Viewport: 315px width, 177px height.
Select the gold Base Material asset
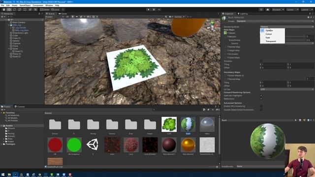(x=188, y=145)
